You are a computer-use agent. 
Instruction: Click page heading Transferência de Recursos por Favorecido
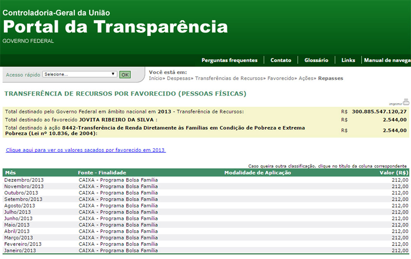pos(125,94)
